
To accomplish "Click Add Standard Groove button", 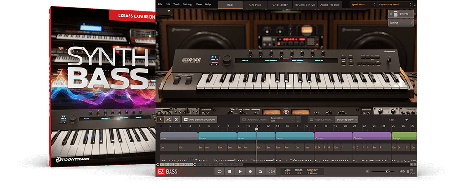I will tap(200, 119).
